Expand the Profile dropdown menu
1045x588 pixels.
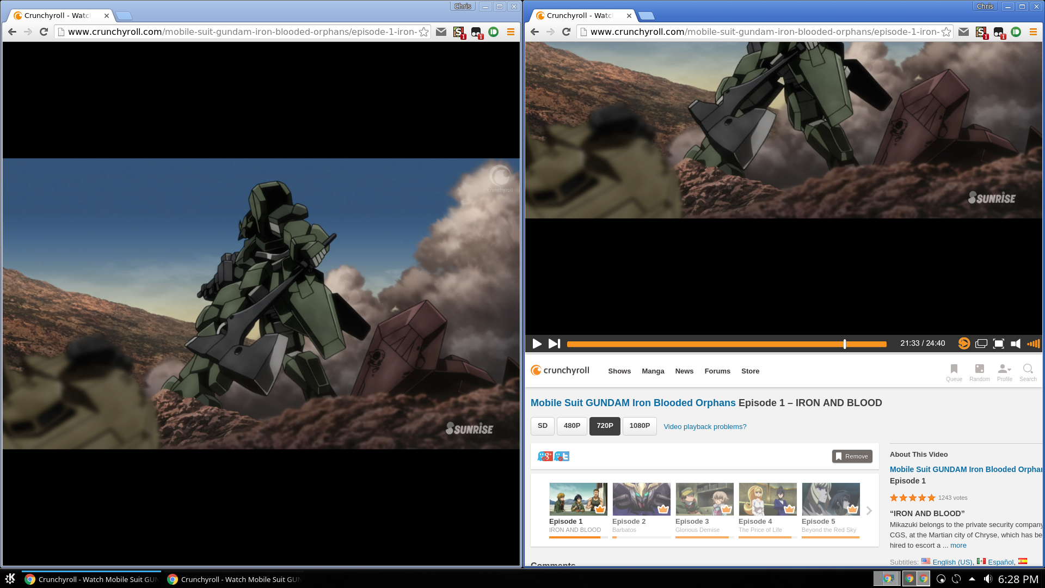pos(1004,369)
